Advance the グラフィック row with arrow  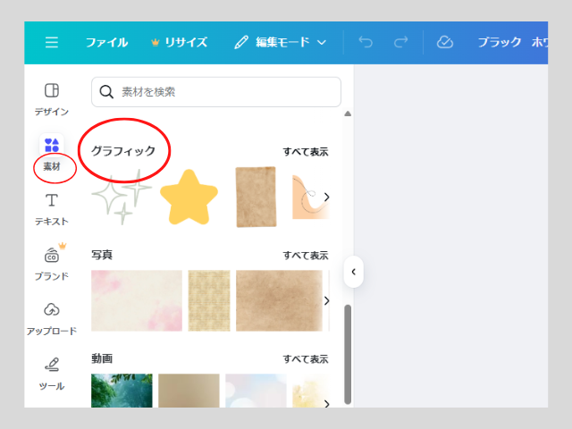[326, 197]
